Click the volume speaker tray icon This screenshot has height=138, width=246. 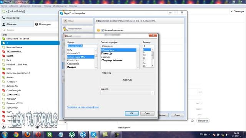(x=227, y=135)
